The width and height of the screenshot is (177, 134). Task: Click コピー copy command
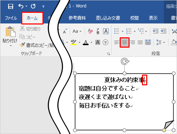(27, 37)
